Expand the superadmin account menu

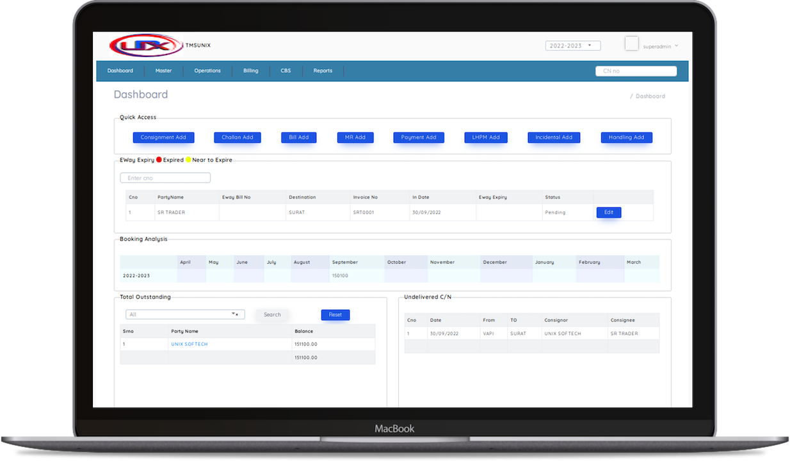(x=661, y=46)
